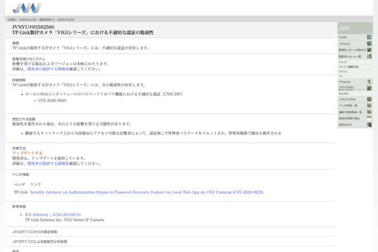
Task: Click the 脆弱性レポート一覧 icon in the sidebar
Action: click(x=369, y=57)
